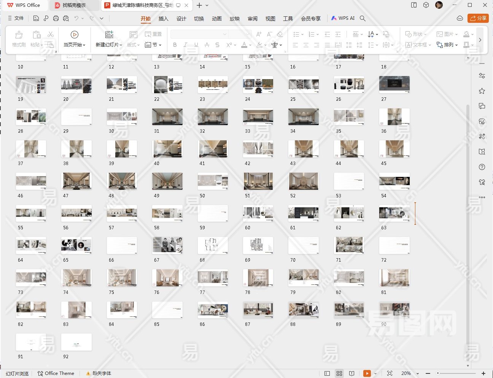Switch to reading view in status bar
The image size is (493, 378).
(352, 373)
